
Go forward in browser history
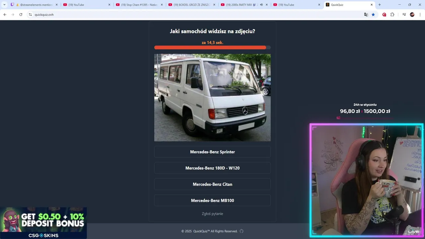pyautogui.click(x=13, y=15)
